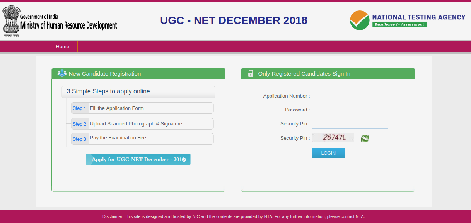Image resolution: width=471 pixels, height=223 pixels.
Task: Click the padlock icon on Sign In header
Action: (250, 73)
